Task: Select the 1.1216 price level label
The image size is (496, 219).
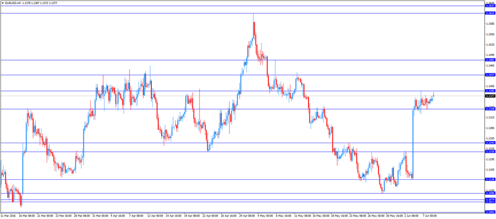Action: click(x=491, y=152)
